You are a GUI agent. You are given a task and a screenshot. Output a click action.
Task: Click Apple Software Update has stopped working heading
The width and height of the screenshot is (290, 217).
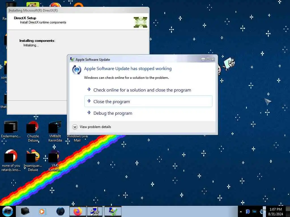coord(128,69)
